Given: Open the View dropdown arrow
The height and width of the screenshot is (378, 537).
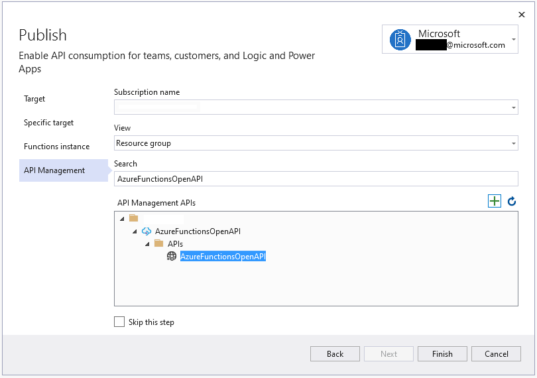Looking at the screenshot, I should click(x=514, y=143).
